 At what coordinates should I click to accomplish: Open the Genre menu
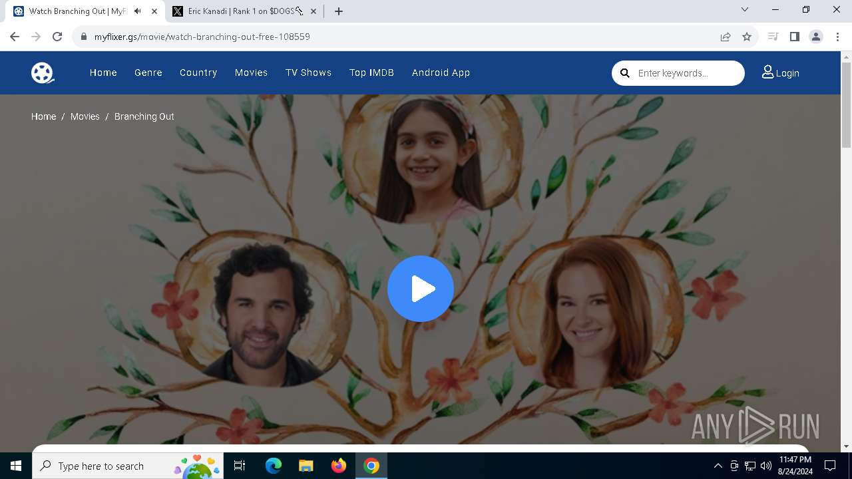(148, 73)
